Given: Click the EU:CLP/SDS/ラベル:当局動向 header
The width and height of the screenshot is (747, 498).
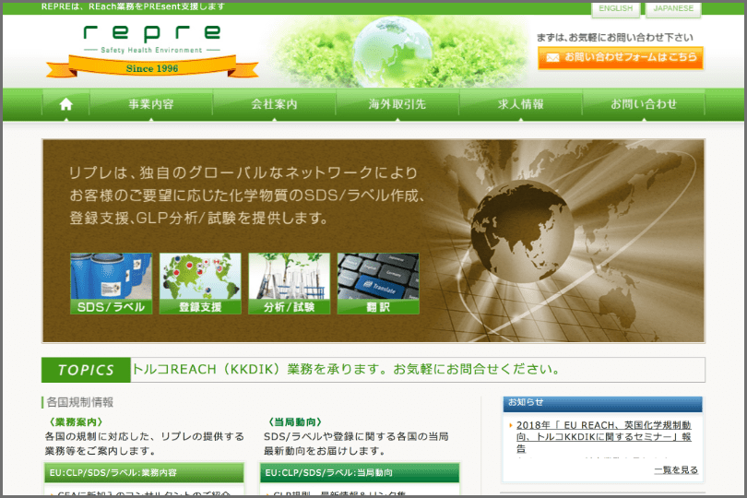Looking at the screenshot, I should pyautogui.click(x=360, y=473).
